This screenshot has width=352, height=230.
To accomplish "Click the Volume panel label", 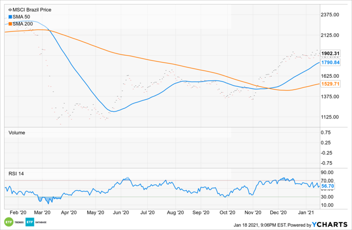I will [x=17, y=133].
